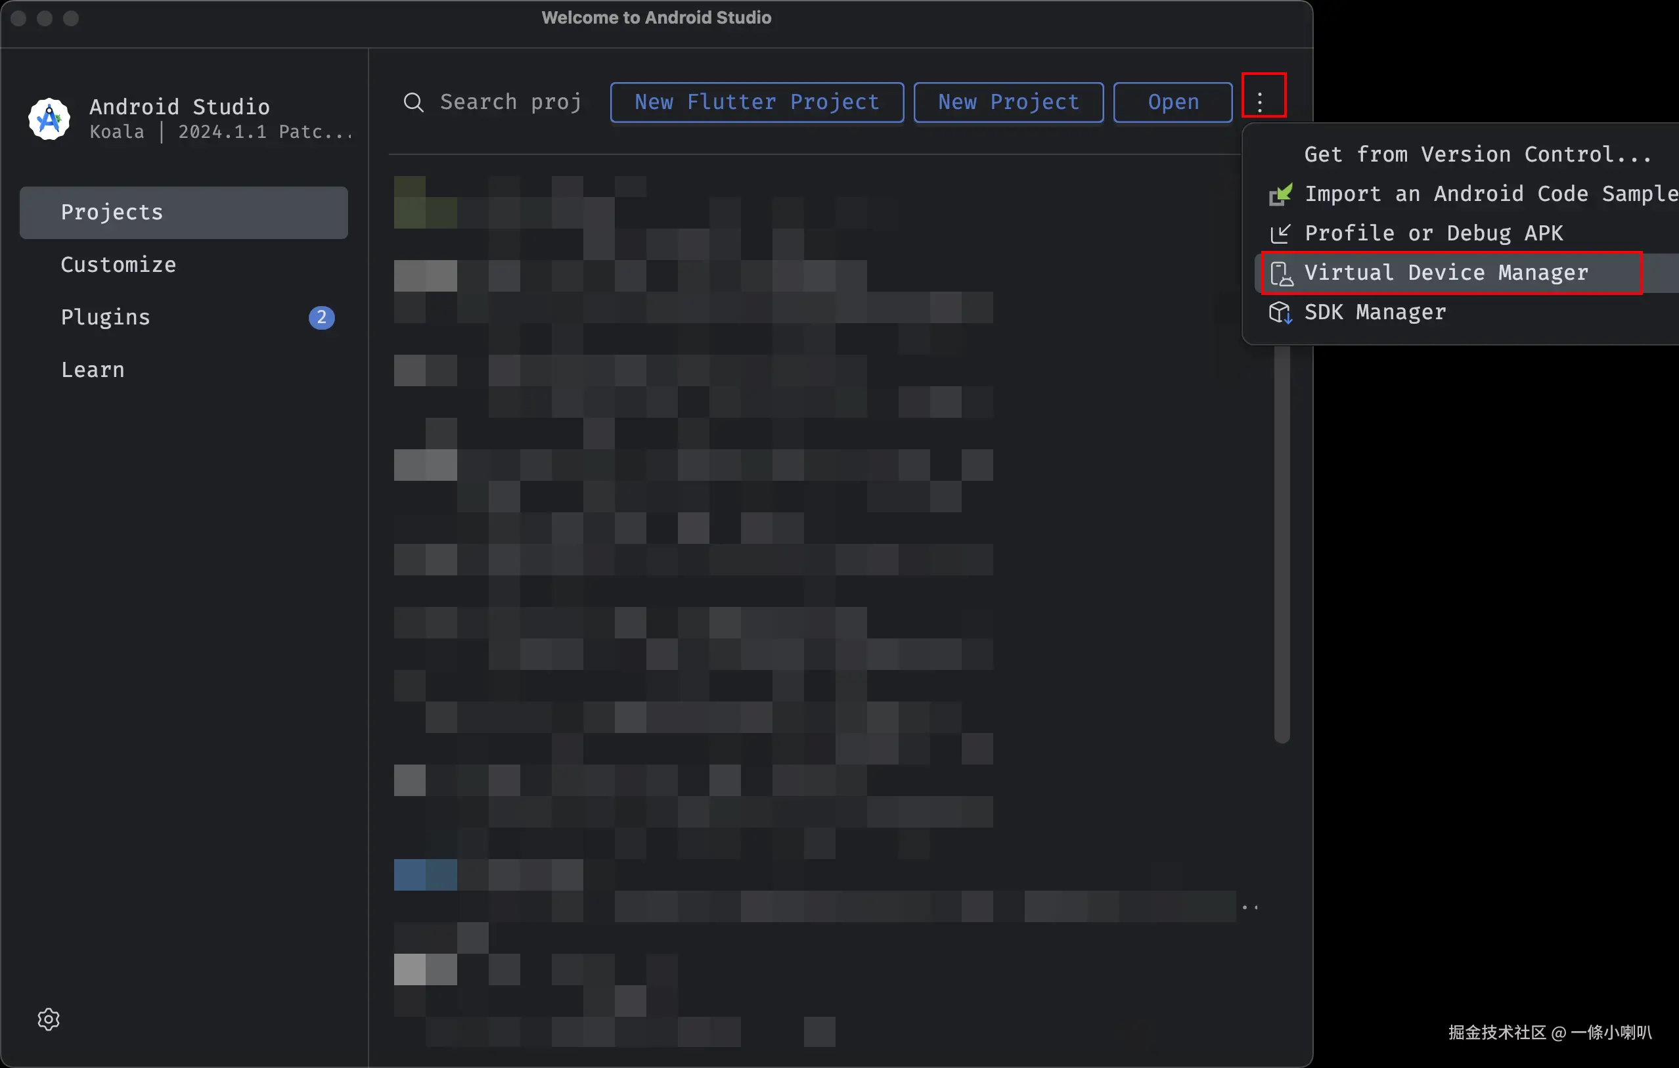Toggle the three-dot more actions menu
Screen dimensions: 1679x1068
[x=1260, y=102]
